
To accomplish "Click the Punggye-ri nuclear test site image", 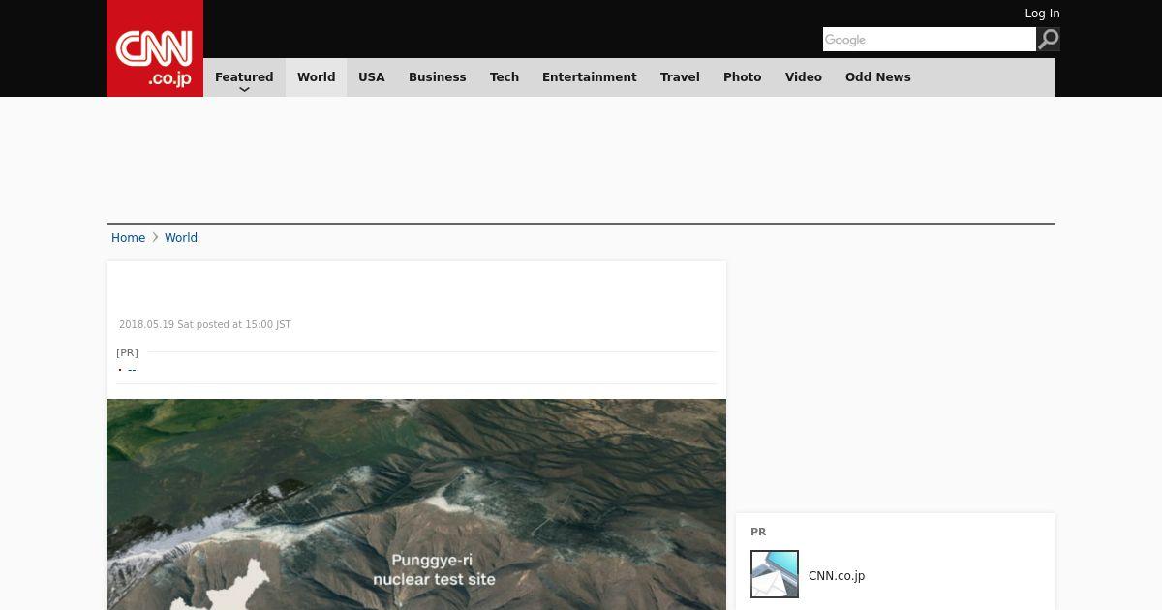I will 416,504.
